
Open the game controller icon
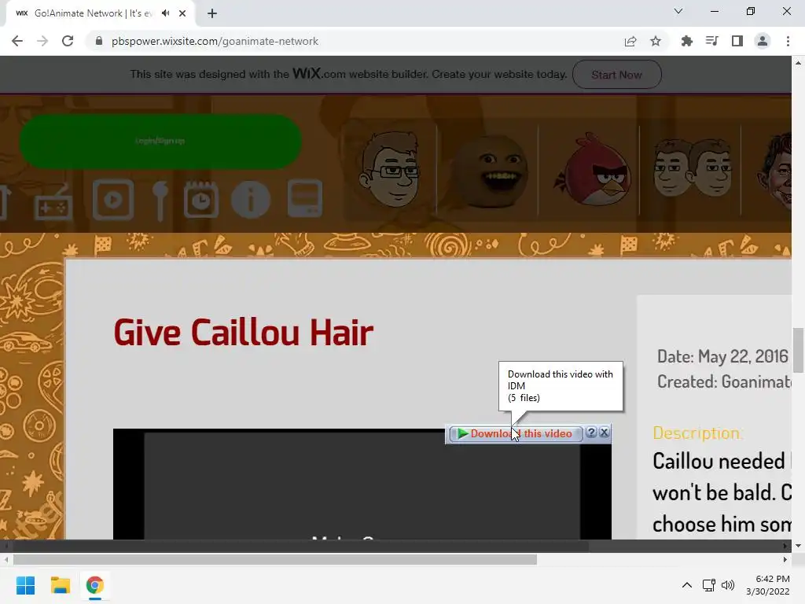(53, 204)
